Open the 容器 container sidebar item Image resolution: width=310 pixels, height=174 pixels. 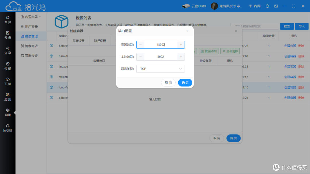pyautogui.click(x=8, y=112)
